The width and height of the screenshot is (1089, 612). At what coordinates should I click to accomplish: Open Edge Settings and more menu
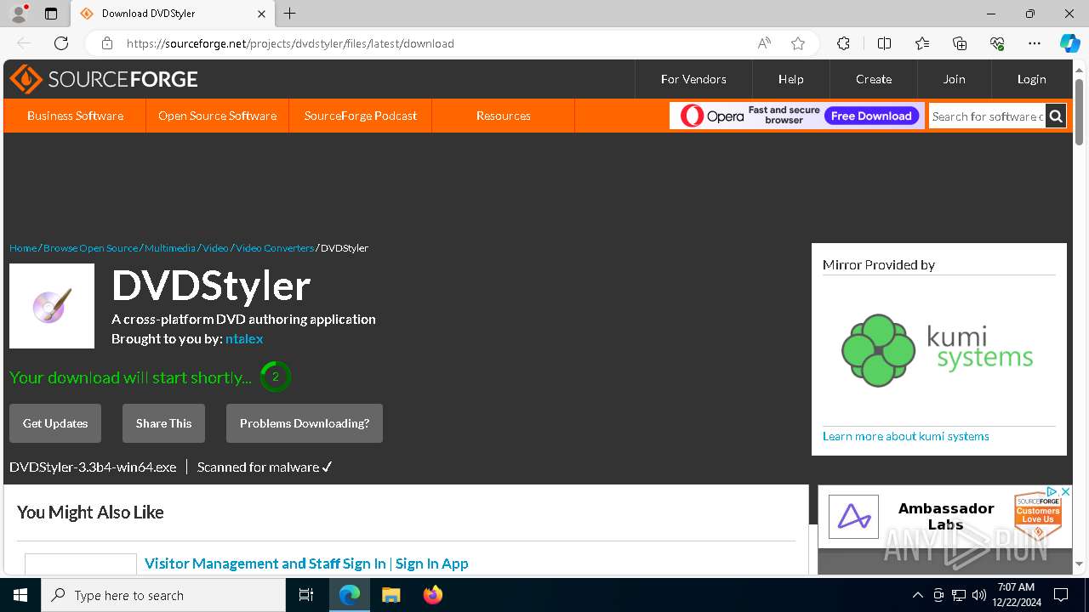(x=1035, y=43)
